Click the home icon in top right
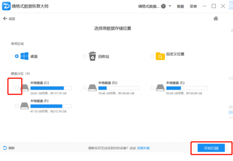The image size is (233, 161). coord(215,19)
